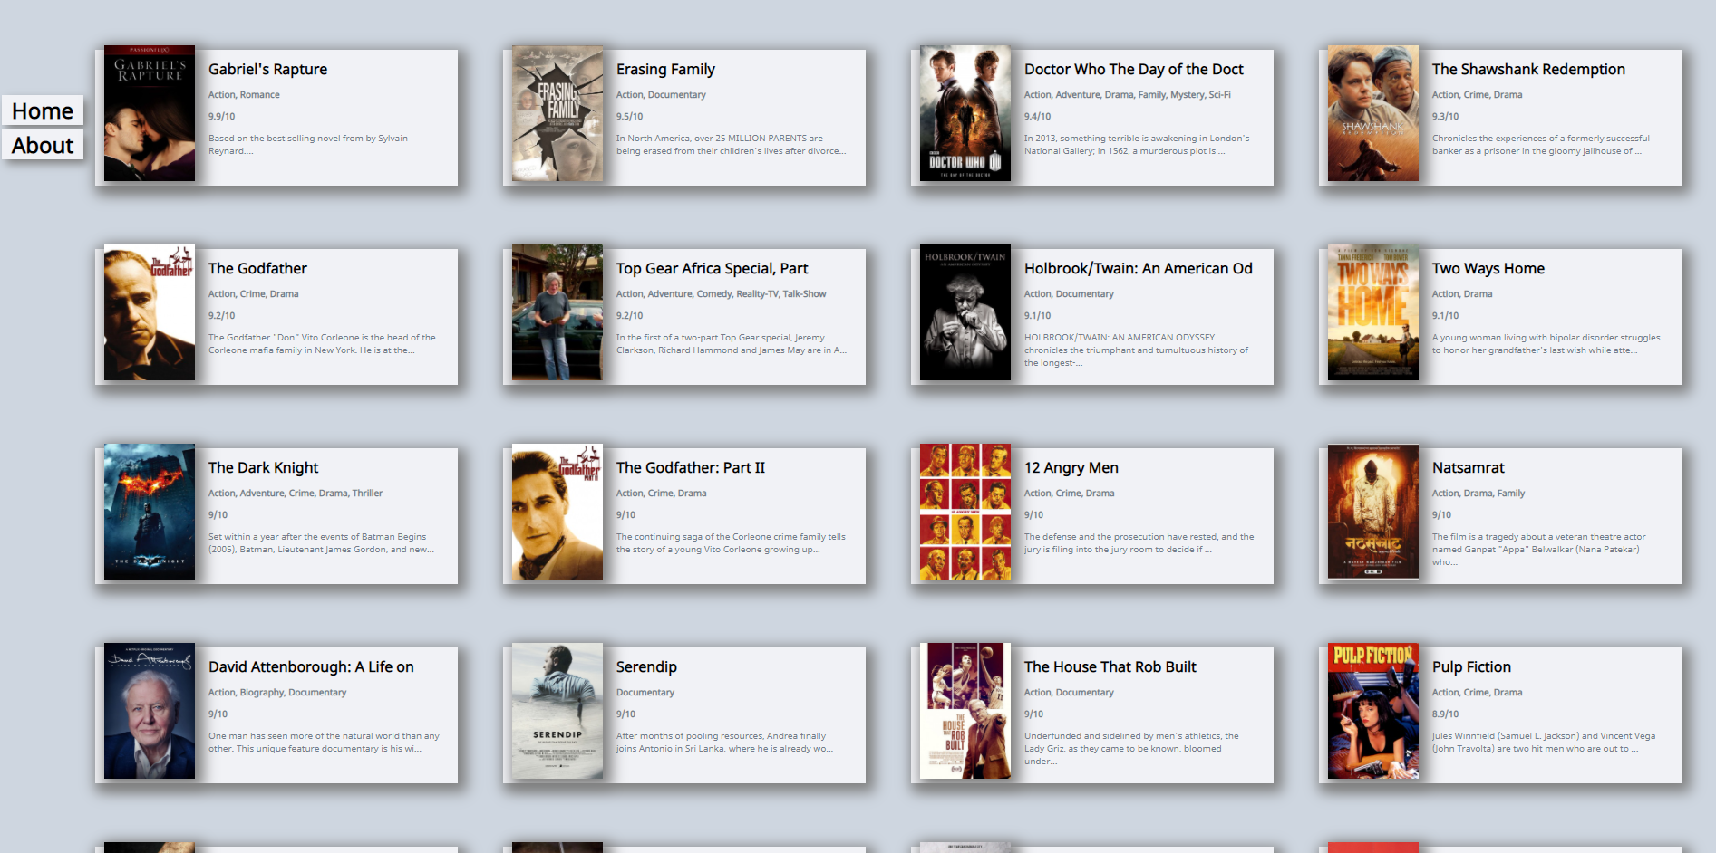The height and width of the screenshot is (853, 1716).
Task: Open the Pulp Fiction title
Action: coord(1471,667)
